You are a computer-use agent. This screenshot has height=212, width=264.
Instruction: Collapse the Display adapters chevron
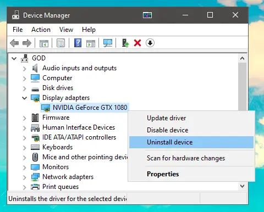click(25, 98)
